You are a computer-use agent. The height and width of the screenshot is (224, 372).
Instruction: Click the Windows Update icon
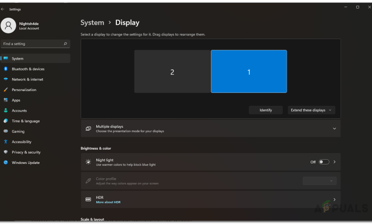6,163
